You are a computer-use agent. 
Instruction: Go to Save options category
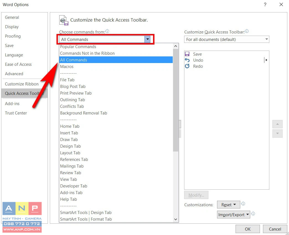24,45
